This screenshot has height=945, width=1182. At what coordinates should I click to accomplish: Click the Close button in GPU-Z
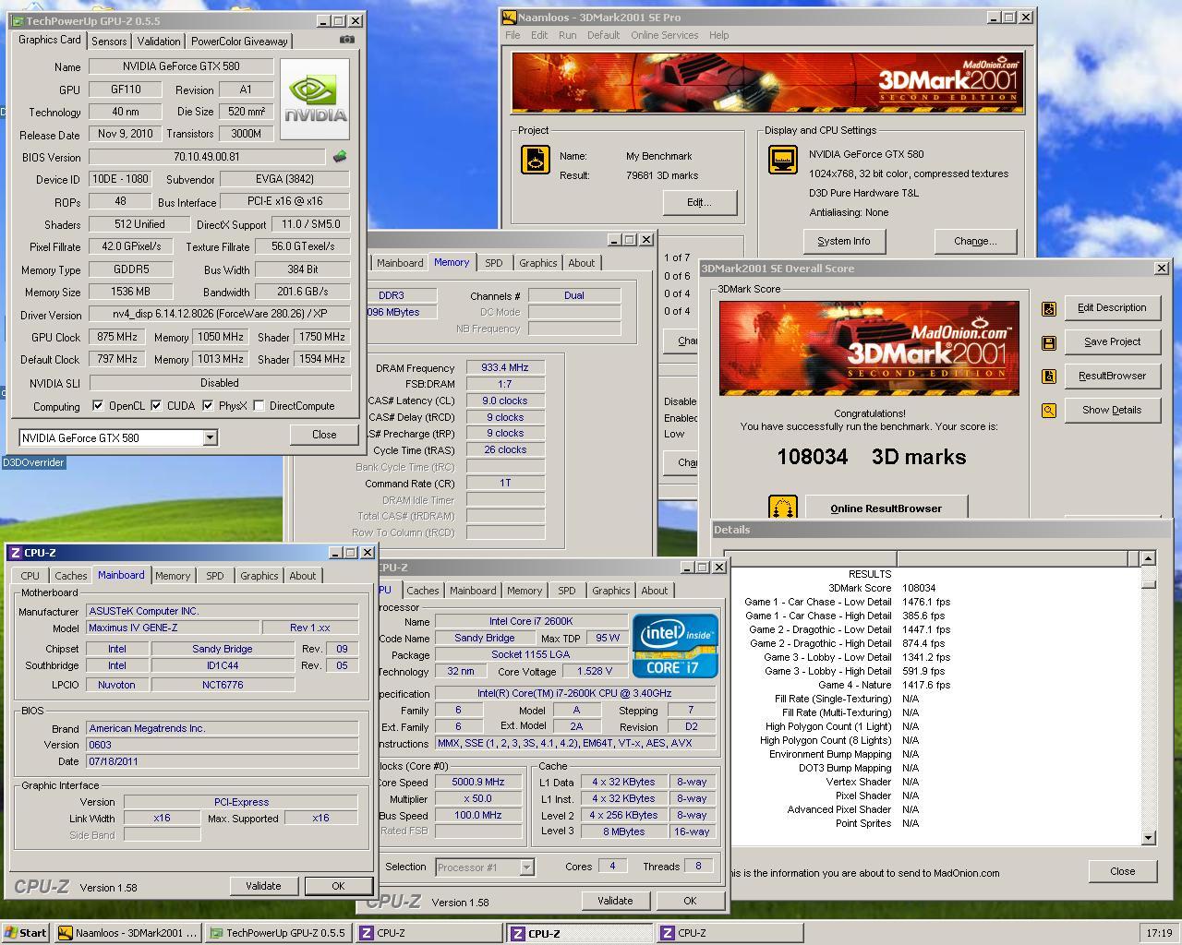[324, 435]
